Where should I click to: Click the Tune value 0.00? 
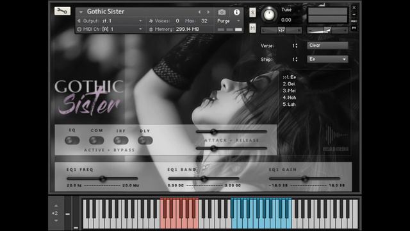coord(286,20)
